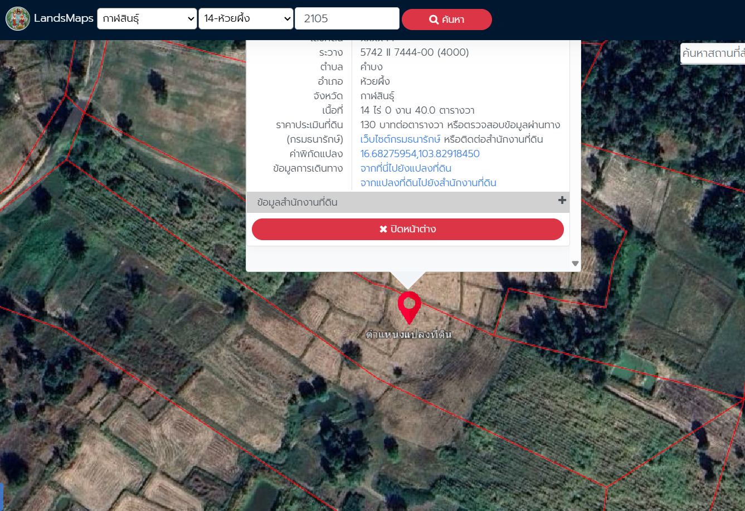
Task: Click the coordinates link 16.68275954,103.82918450
Action: pyautogui.click(x=420, y=154)
